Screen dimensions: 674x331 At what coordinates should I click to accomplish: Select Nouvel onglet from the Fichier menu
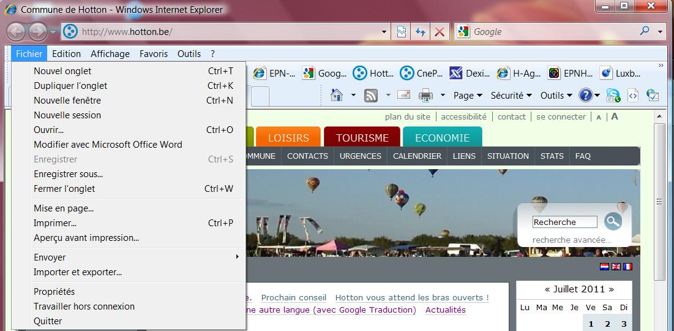[x=62, y=71]
